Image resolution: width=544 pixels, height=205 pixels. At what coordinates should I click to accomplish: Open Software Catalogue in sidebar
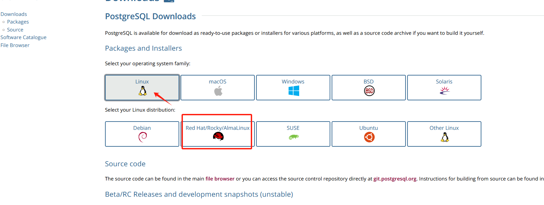coord(23,37)
